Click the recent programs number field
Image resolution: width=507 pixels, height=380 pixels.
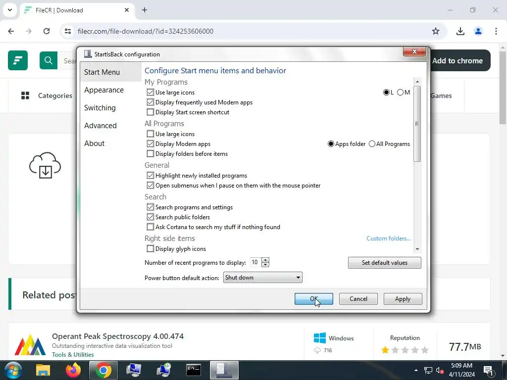(x=255, y=262)
